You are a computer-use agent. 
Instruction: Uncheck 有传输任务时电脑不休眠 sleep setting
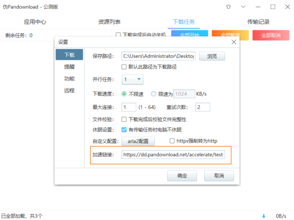coord(124,129)
